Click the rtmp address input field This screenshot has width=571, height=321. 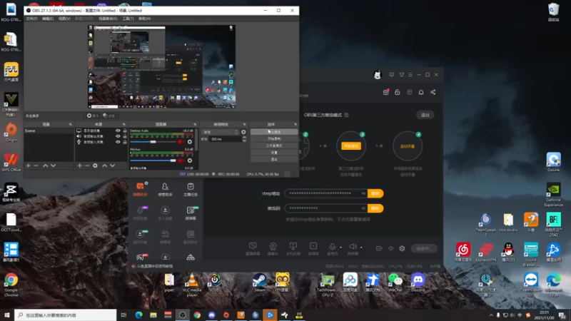coord(326,193)
